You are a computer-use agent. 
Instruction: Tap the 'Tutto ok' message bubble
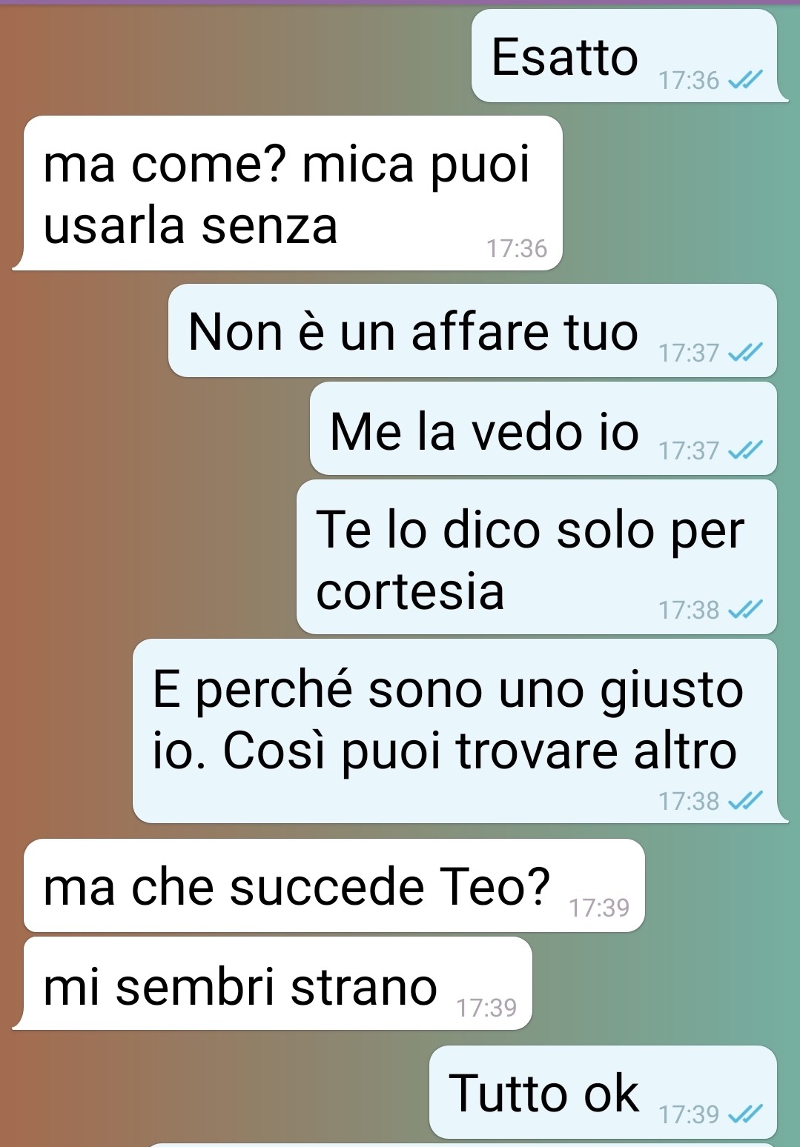(x=603, y=1092)
